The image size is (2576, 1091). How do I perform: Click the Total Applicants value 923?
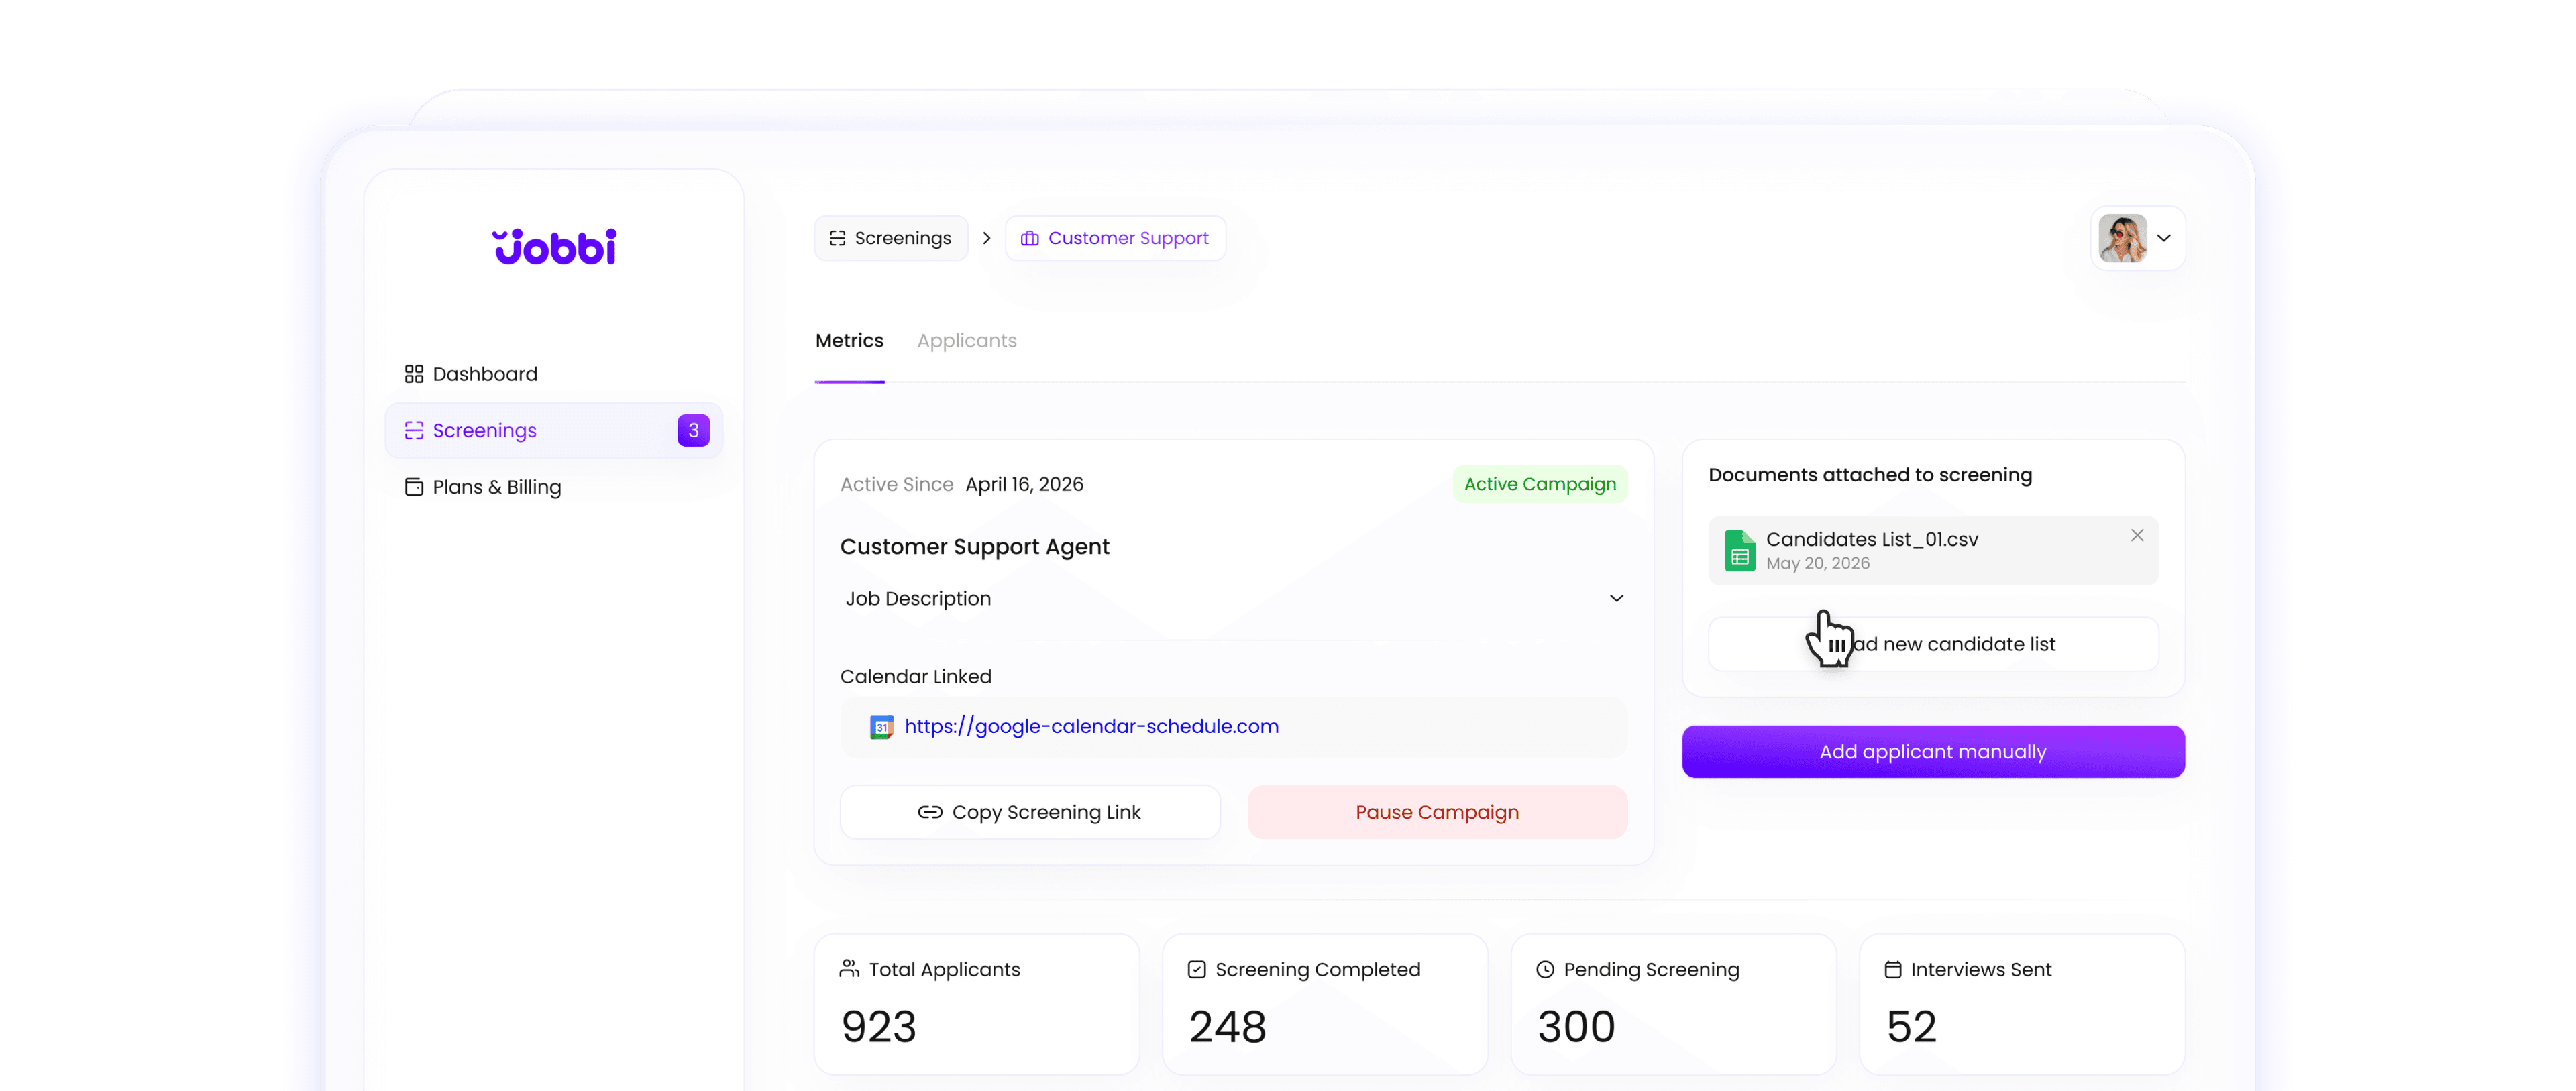click(x=878, y=1027)
